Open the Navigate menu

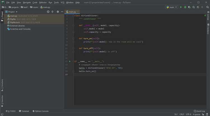coord(27,3)
